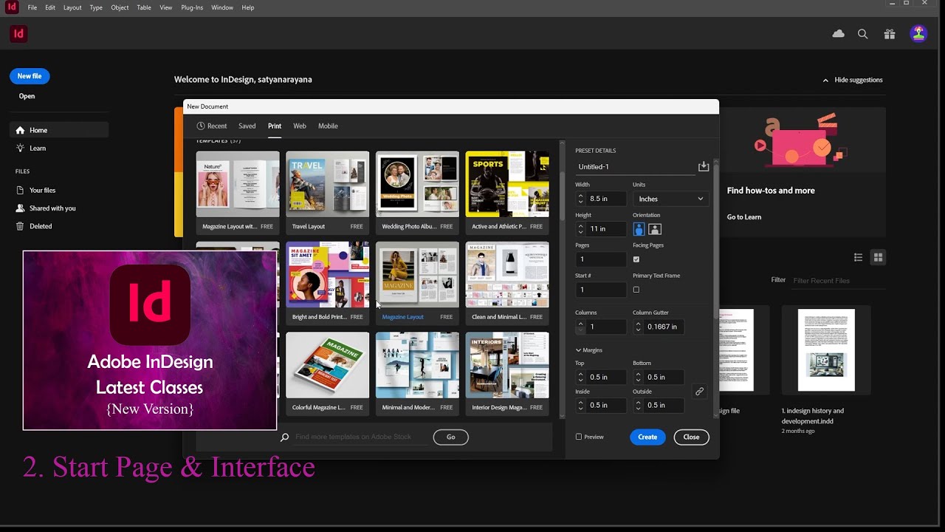The height and width of the screenshot is (532, 945).
Task: Enable the Primary Text Frame checkbox
Action: coord(636,290)
